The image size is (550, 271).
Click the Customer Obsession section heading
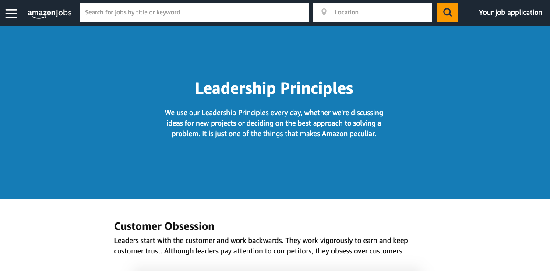(x=164, y=226)
